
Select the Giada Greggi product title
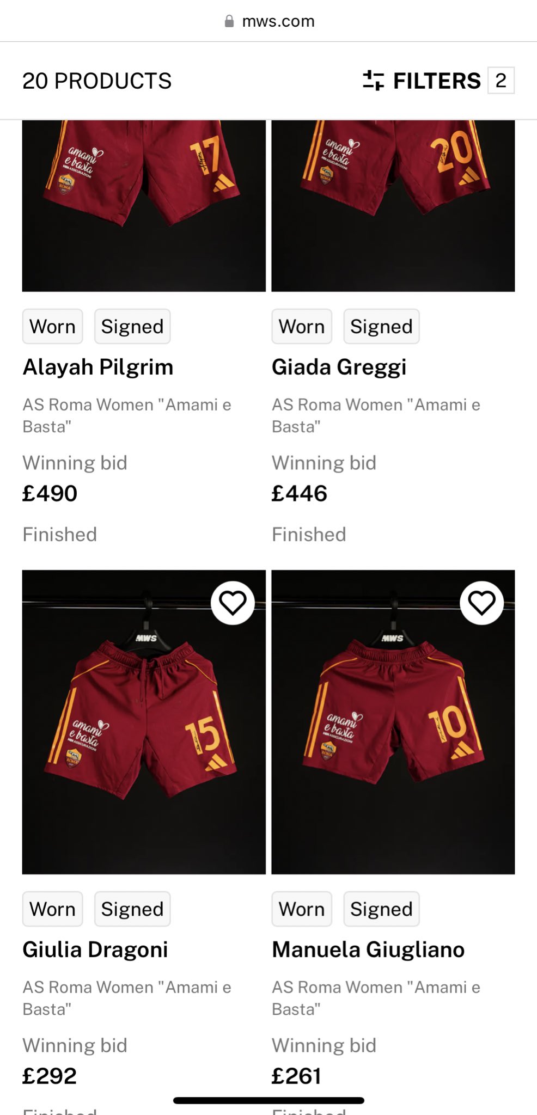coord(339,367)
